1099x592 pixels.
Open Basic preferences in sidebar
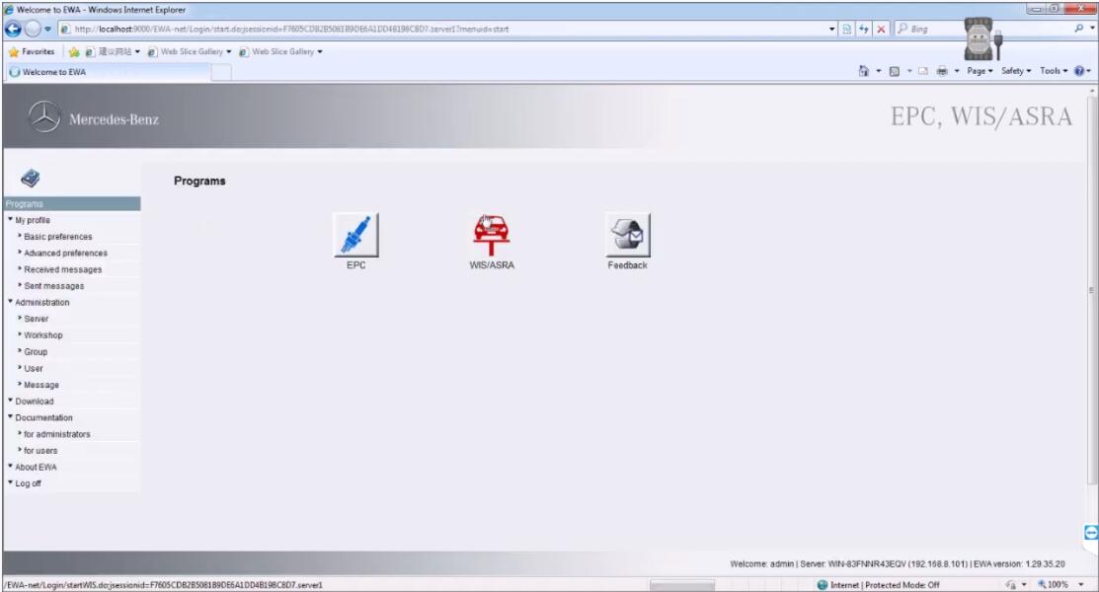click(58, 237)
